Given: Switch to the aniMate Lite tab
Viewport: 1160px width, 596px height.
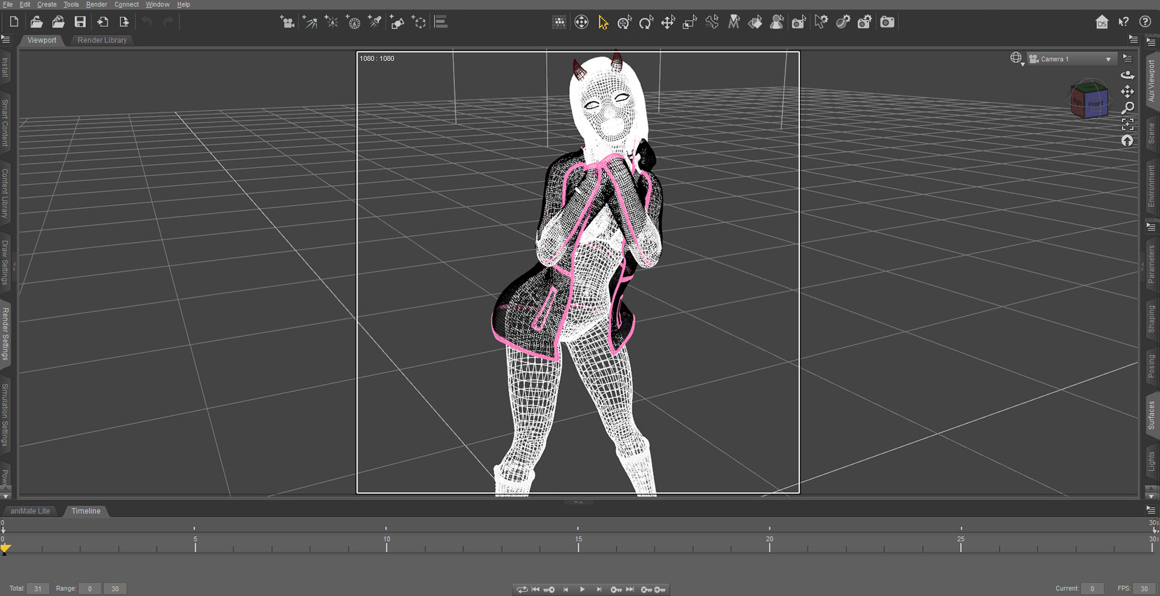Looking at the screenshot, I should click(x=30, y=511).
